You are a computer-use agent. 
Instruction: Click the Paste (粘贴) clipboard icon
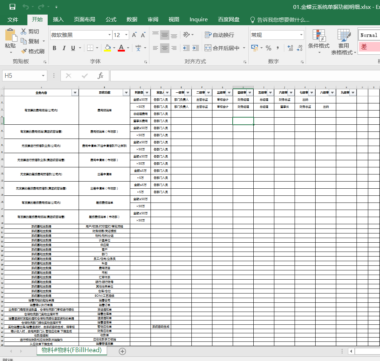(x=10, y=35)
